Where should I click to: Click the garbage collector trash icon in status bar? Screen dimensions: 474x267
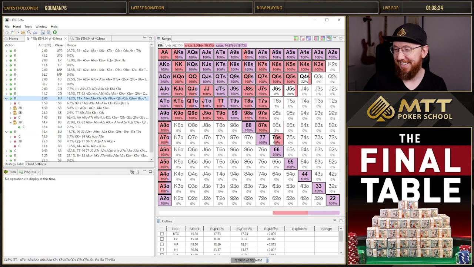coord(267,260)
